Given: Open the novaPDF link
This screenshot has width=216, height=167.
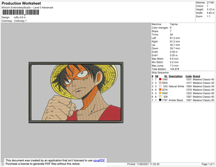Looking at the screenshot, I should point(99,161).
